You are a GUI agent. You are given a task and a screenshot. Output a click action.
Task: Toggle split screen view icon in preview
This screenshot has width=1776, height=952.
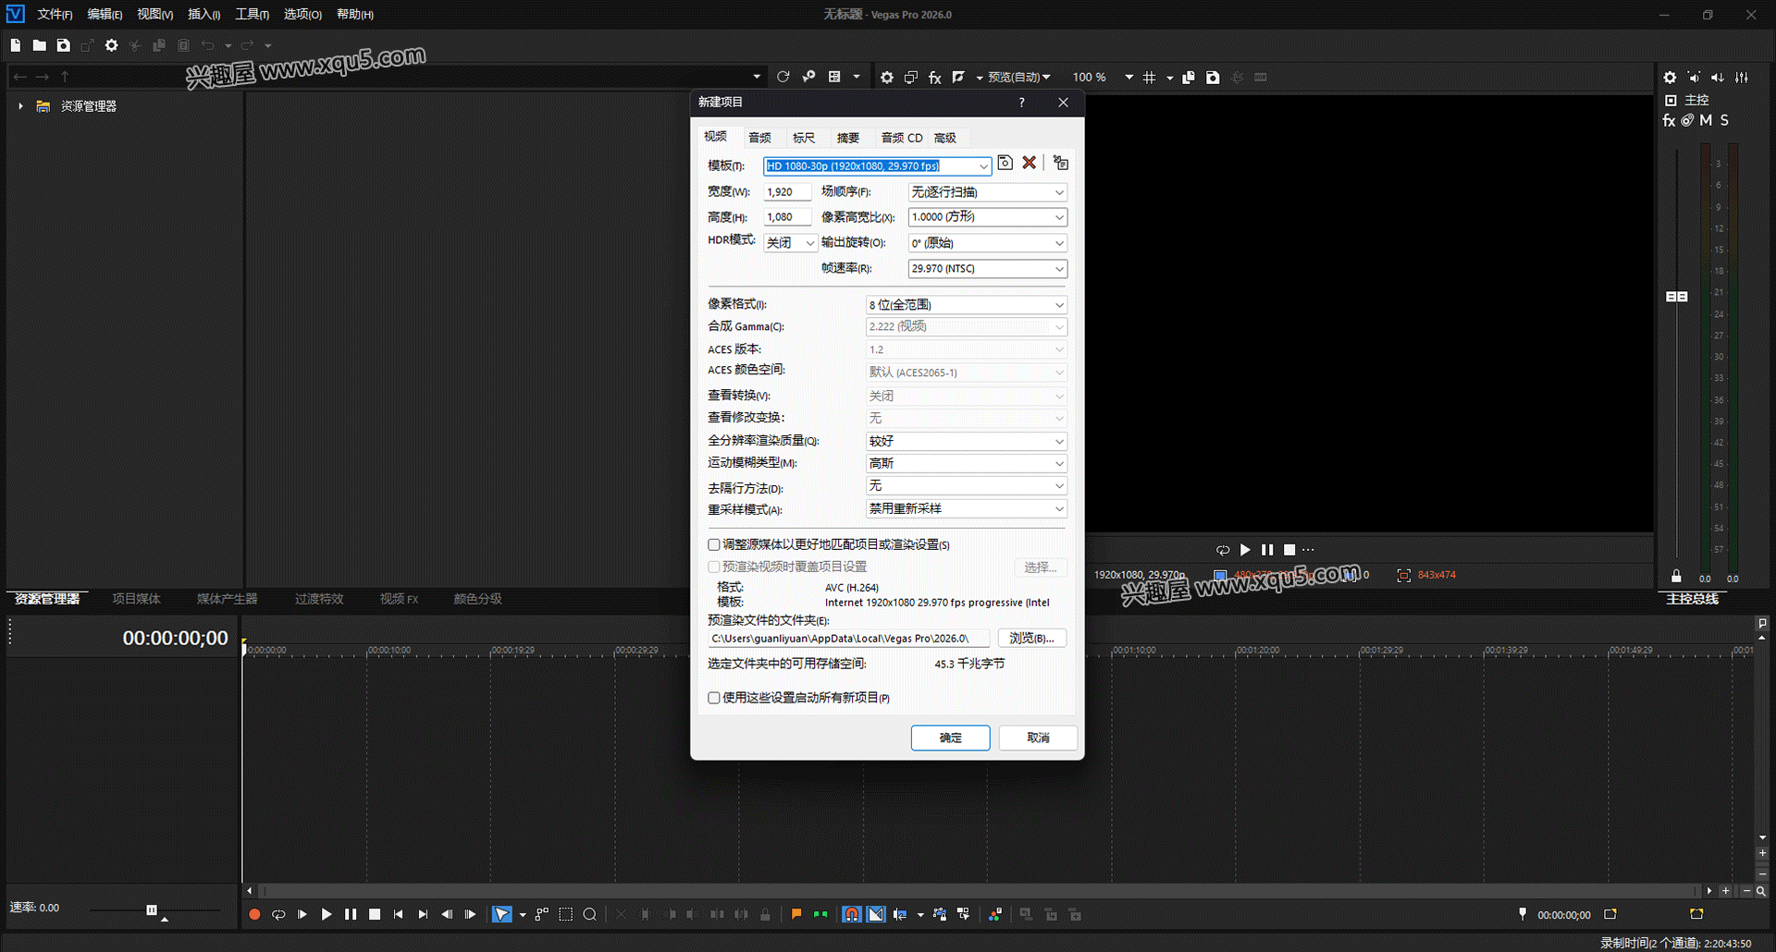(x=958, y=78)
